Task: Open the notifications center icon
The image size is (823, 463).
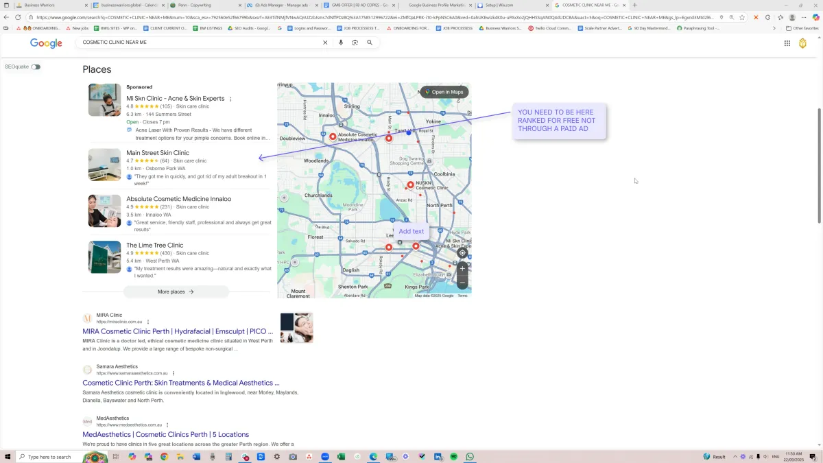Action: point(813,457)
